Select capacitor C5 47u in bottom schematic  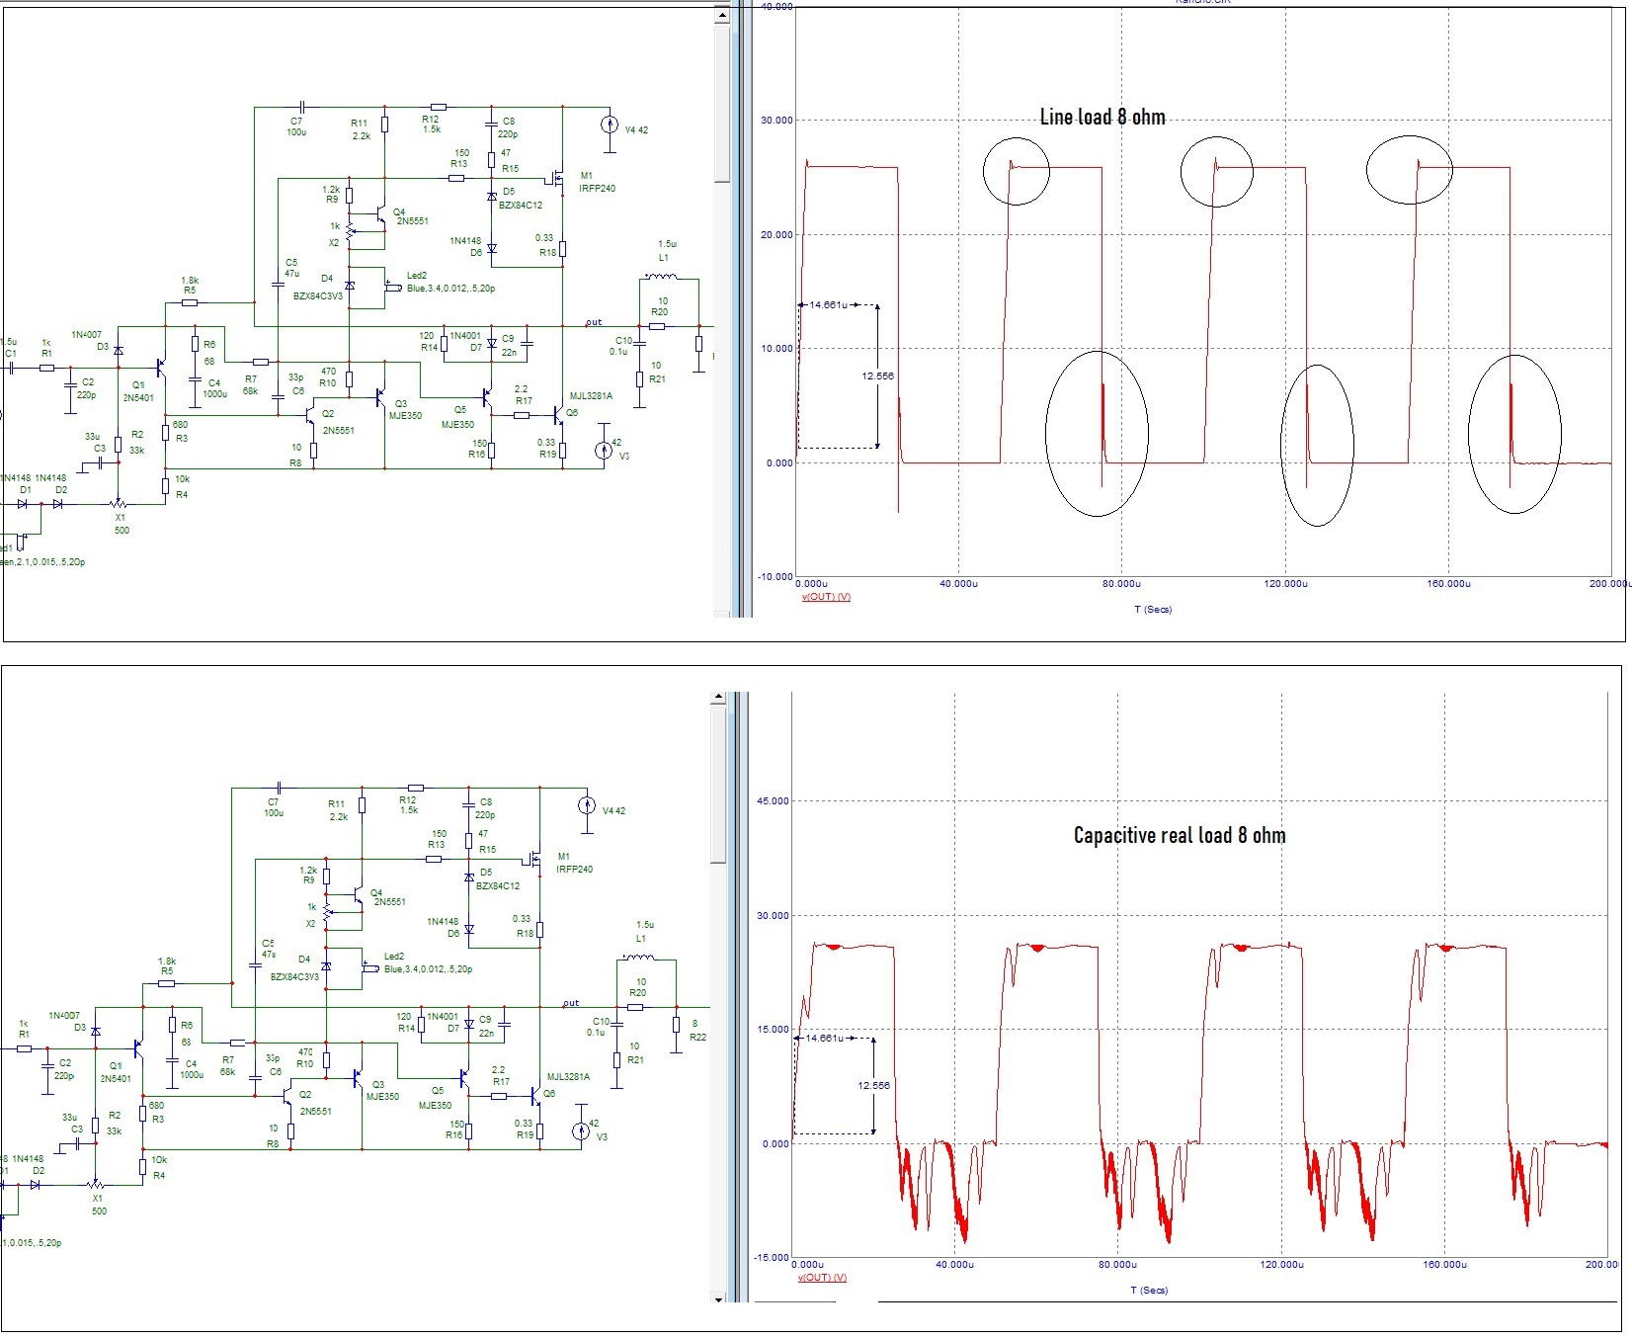pos(255,964)
